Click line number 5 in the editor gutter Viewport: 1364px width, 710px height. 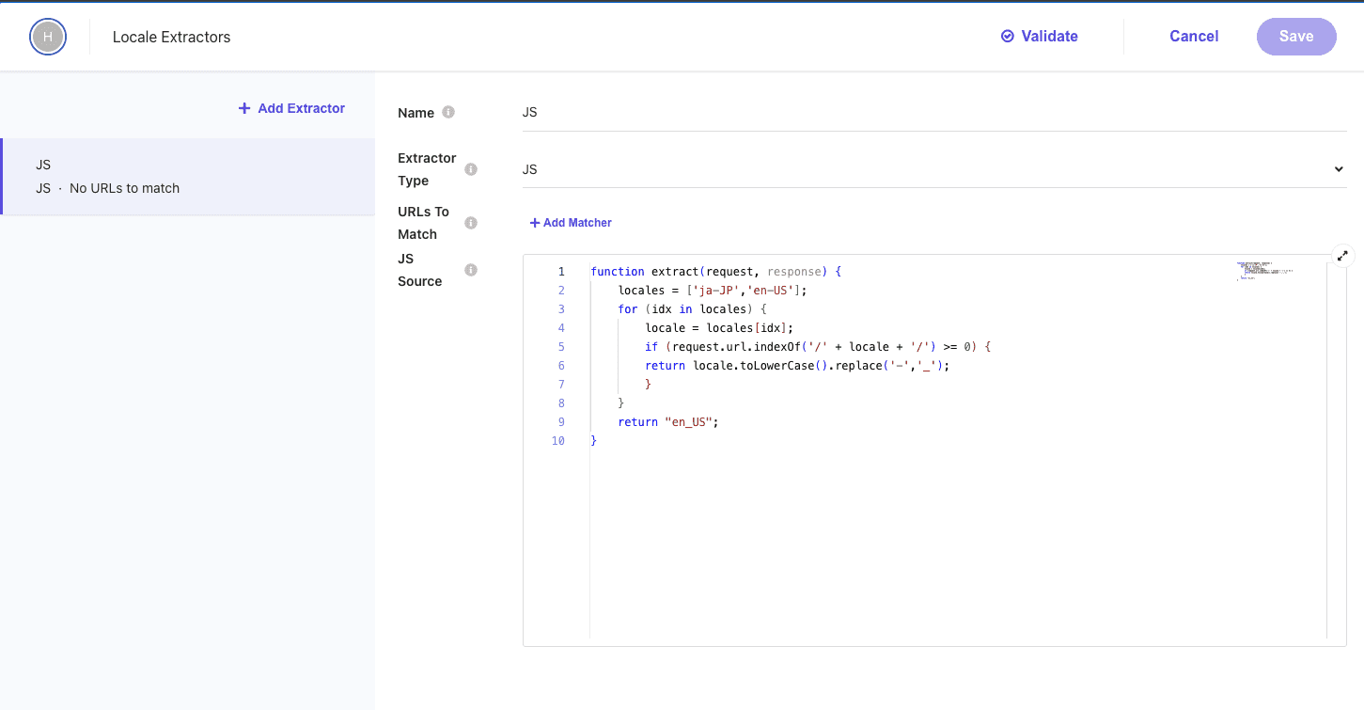561,347
